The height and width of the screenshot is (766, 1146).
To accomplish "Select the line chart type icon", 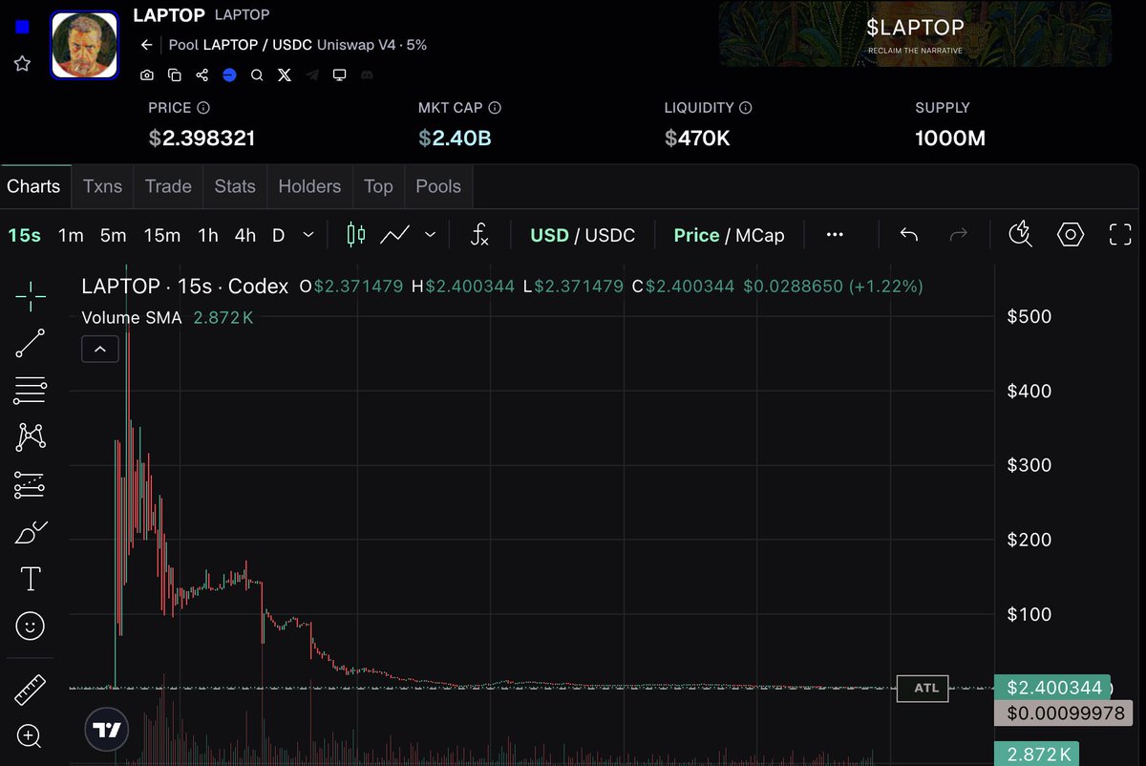I will pos(395,234).
